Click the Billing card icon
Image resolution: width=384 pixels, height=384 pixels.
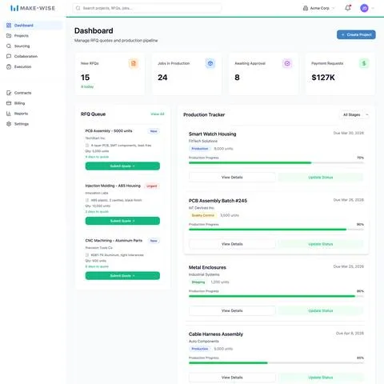point(9,103)
